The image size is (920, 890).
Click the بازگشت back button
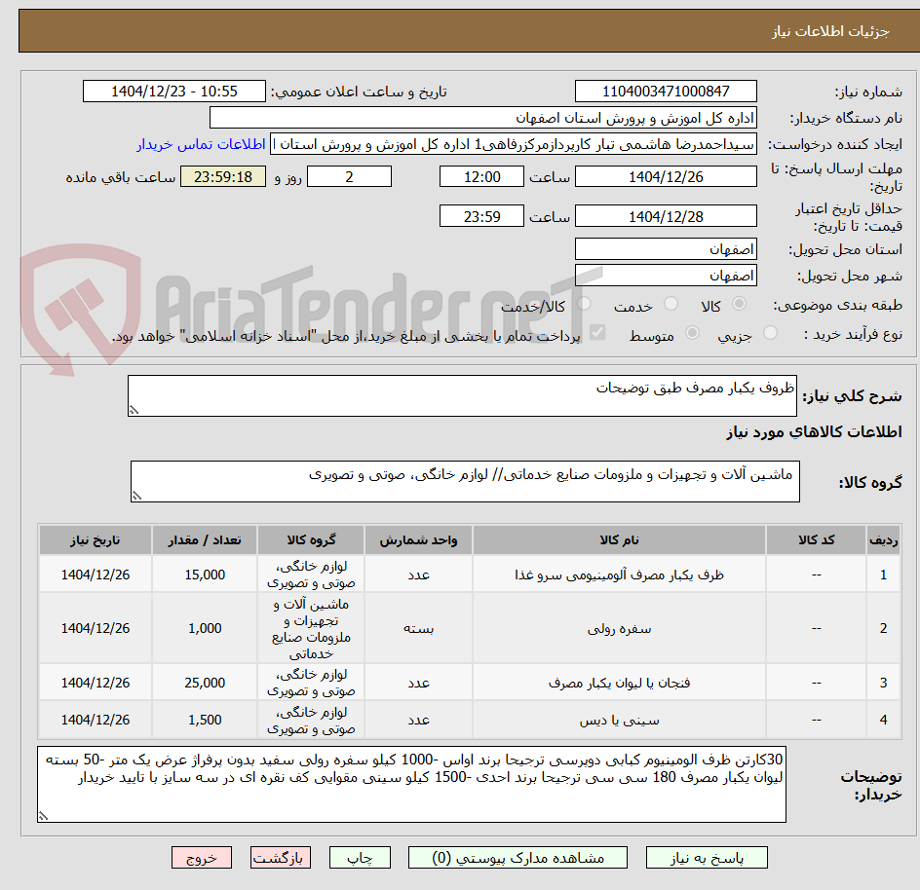(280, 858)
